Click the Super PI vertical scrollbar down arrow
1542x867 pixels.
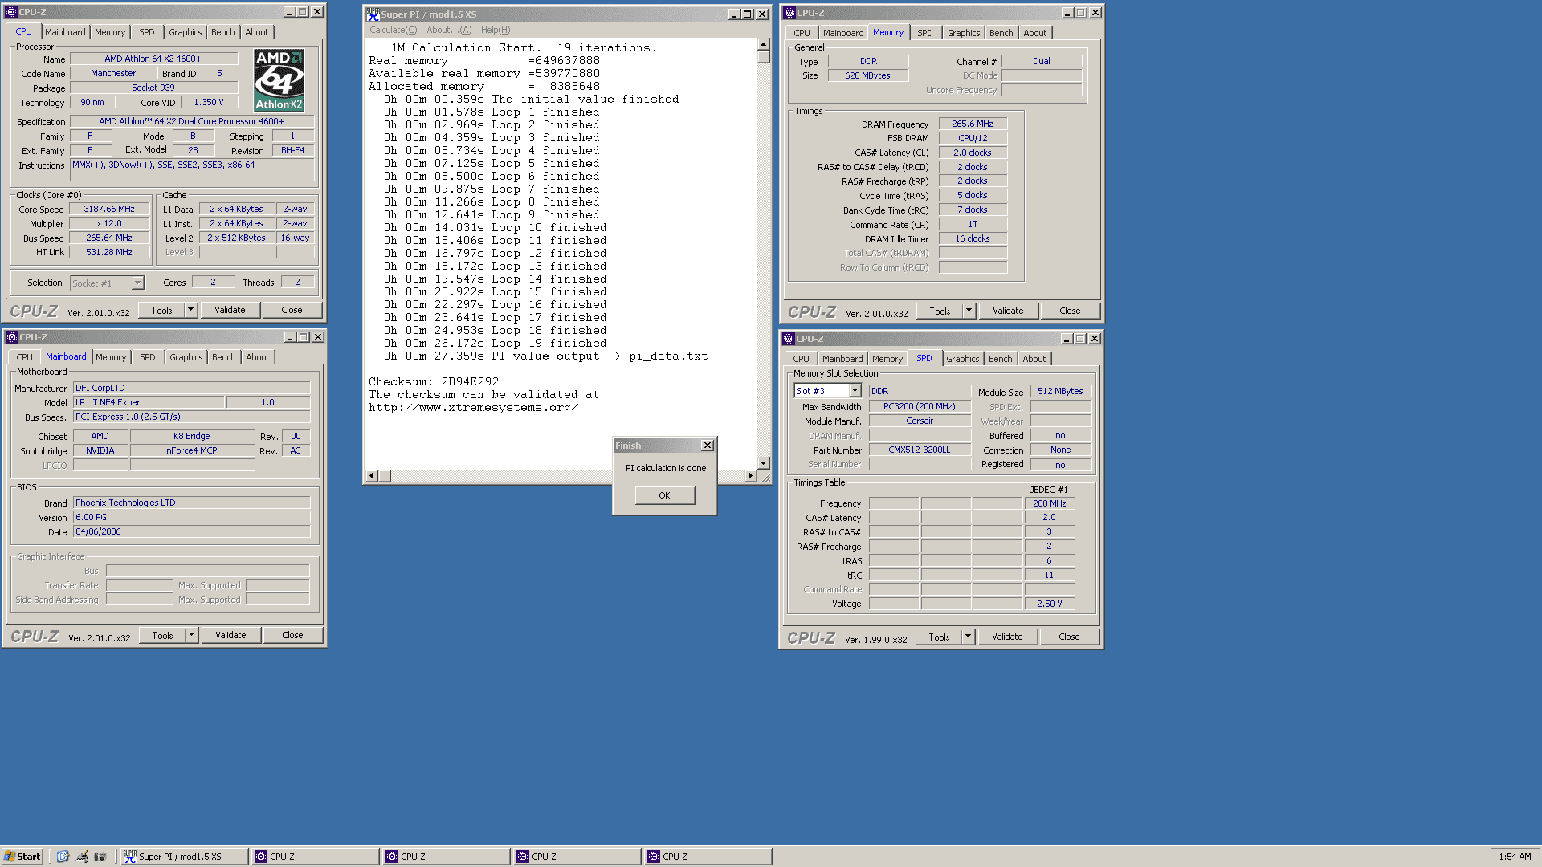[x=764, y=463]
